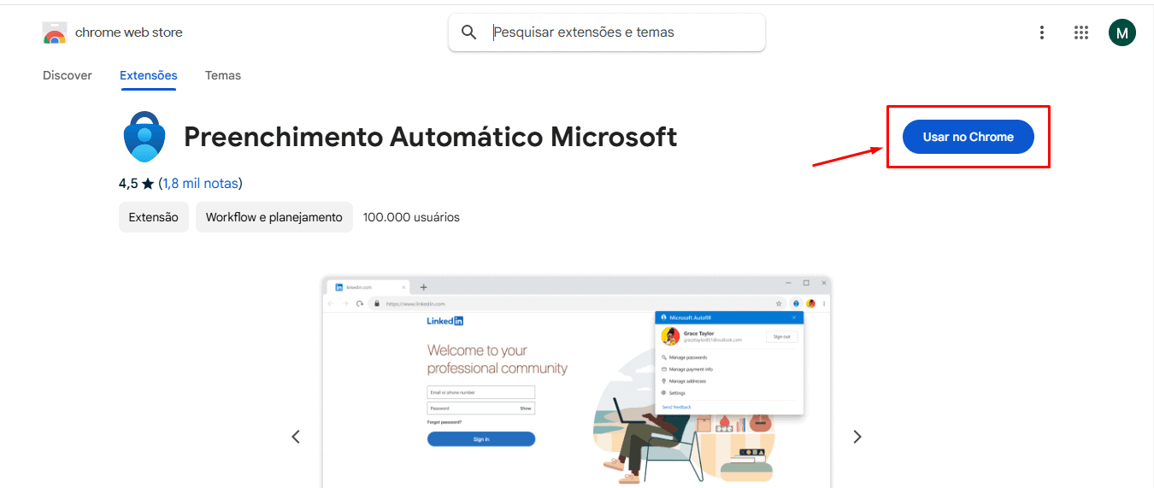Screen dimensions: 1154x488
Task: Click the "M" profile avatar
Action: click(1122, 32)
